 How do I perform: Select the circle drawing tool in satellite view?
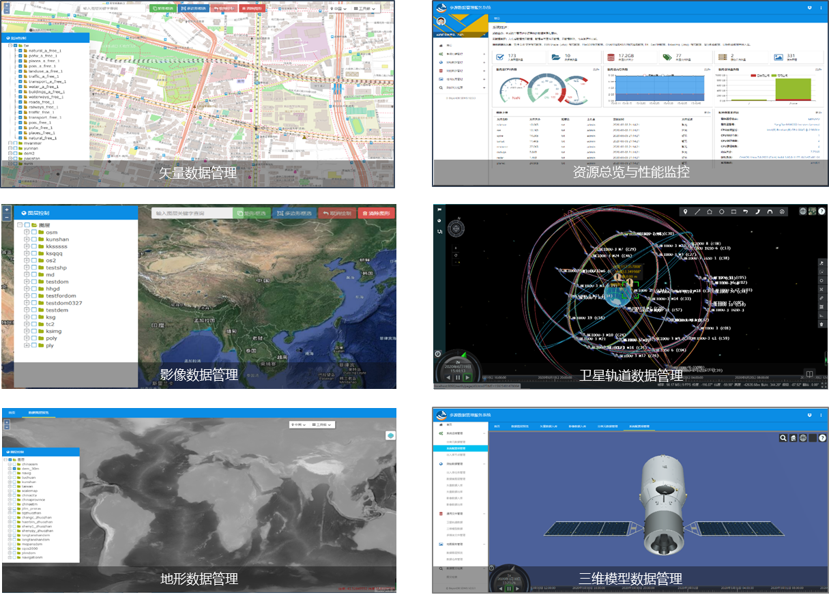pyautogui.click(x=722, y=212)
